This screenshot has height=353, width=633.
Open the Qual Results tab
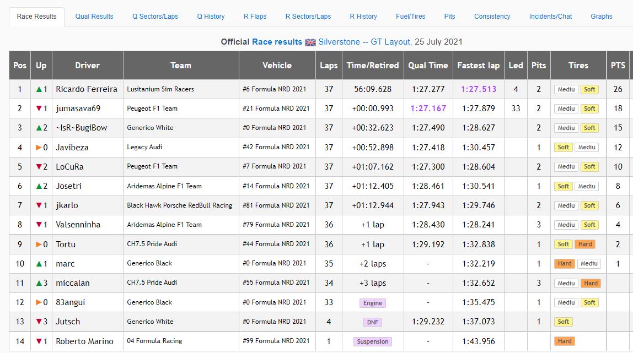point(94,17)
